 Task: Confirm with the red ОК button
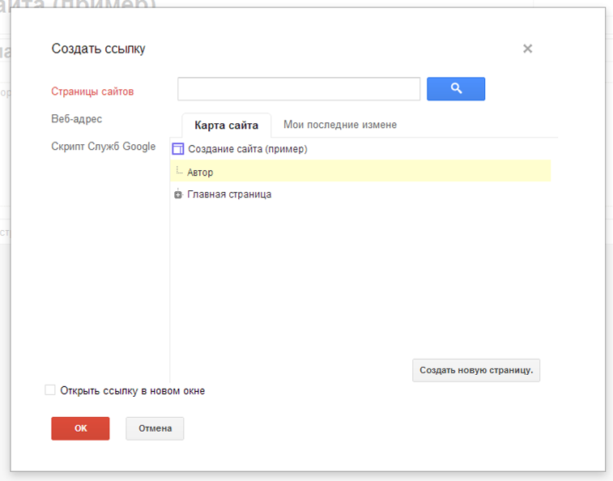point(80,428)
